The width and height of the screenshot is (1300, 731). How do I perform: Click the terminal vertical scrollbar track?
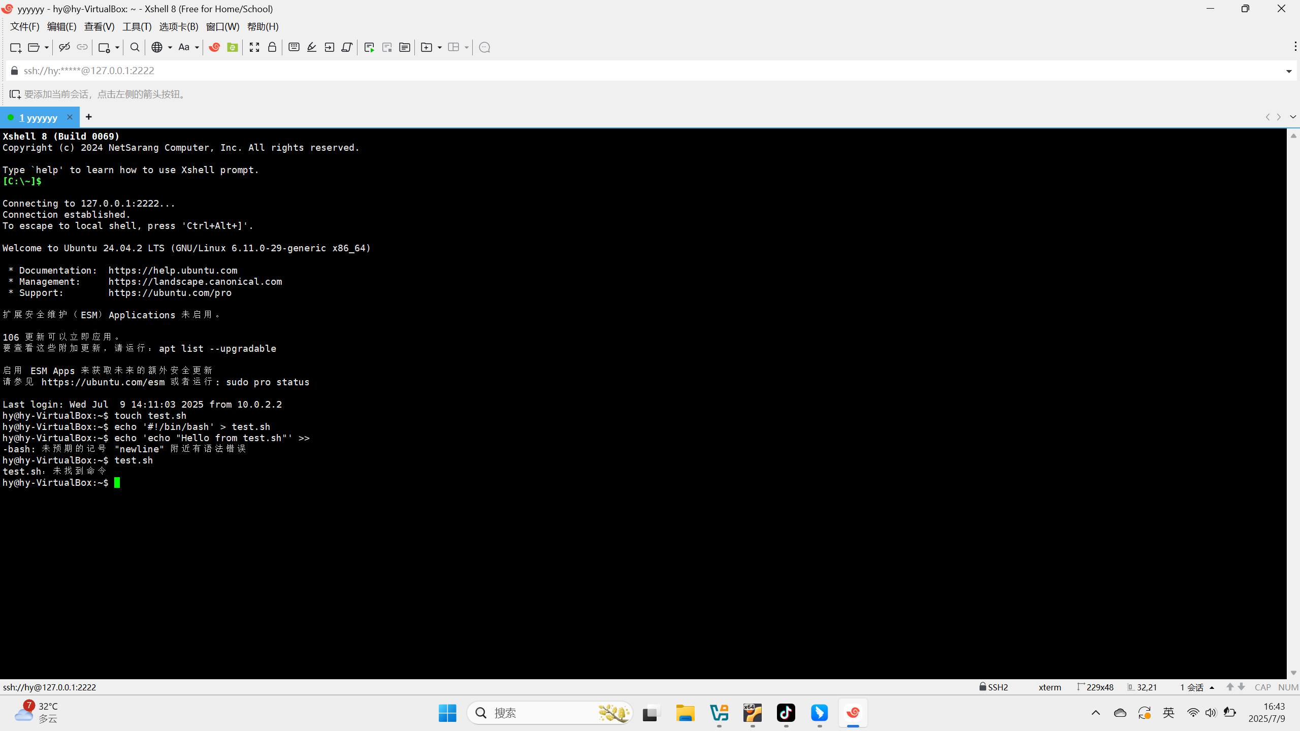1293,406
